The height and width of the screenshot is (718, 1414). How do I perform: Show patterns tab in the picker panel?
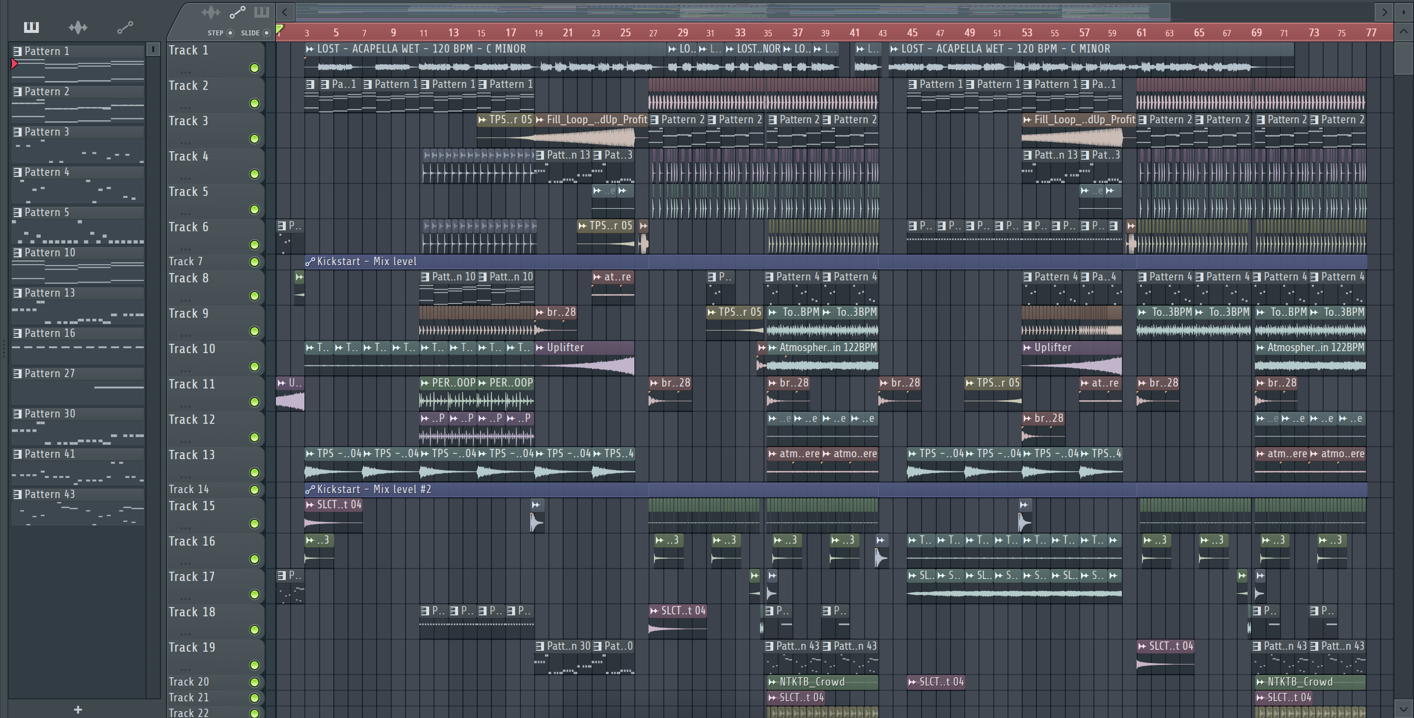point(31,27)
